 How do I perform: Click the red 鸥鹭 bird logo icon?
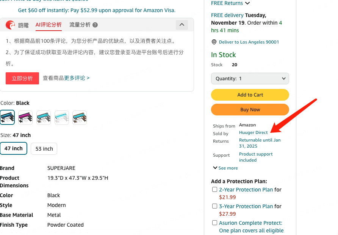click(x=11, y=25)
